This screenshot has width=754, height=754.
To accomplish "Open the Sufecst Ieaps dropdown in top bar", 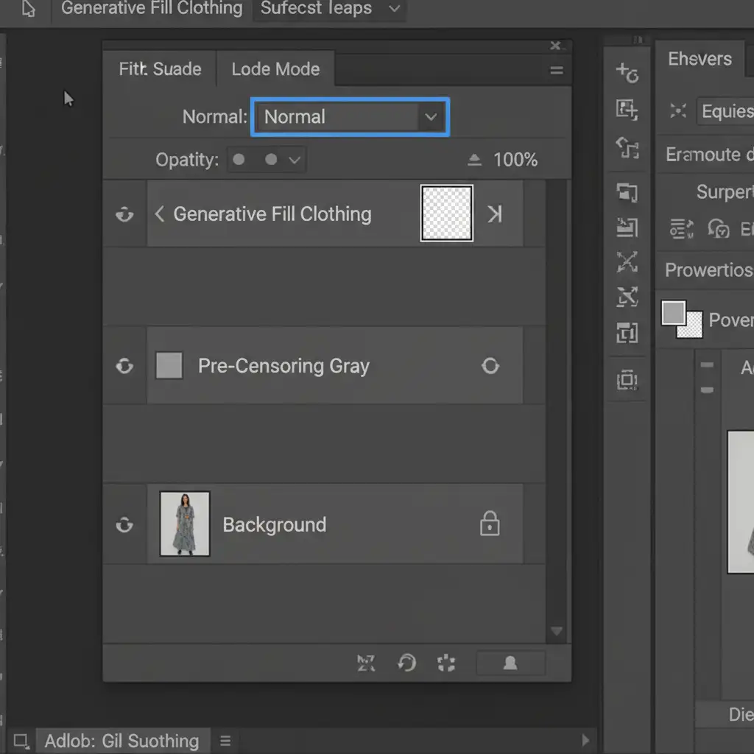I will click(x=329, y=10).
